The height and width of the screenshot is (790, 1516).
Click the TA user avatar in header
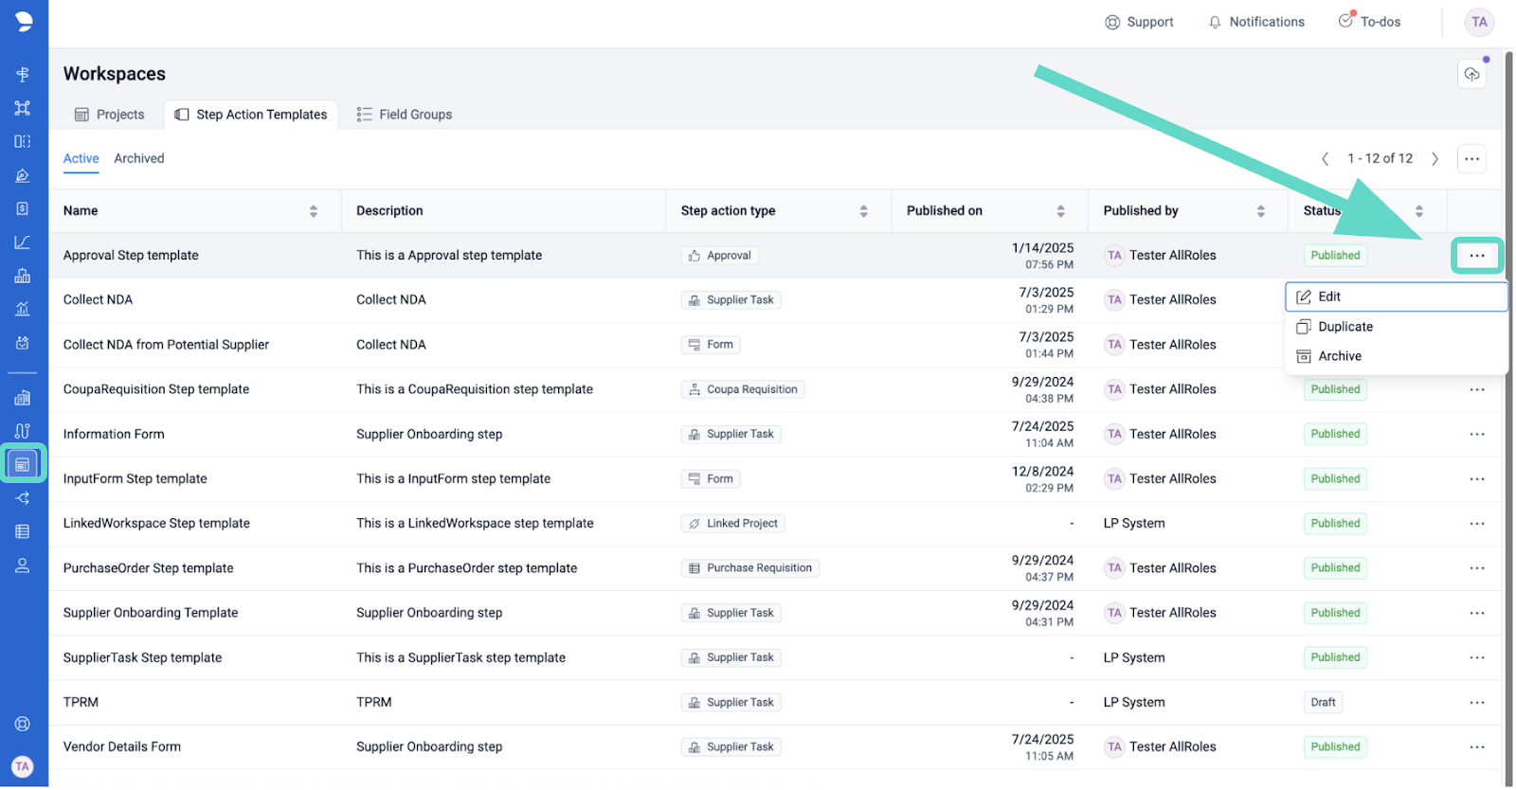(1478, 22)
